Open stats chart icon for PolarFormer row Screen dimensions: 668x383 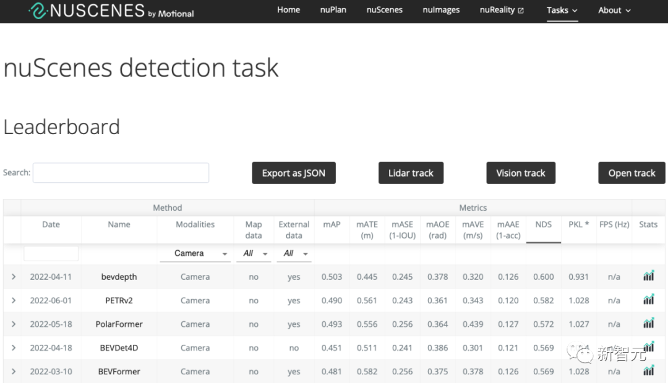[x=648, y=323]
